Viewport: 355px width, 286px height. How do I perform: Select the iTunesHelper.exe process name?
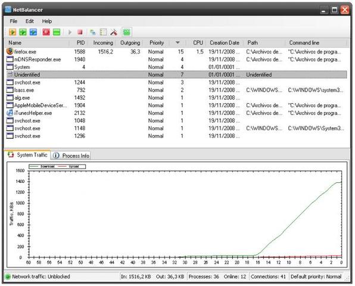(33, 113)
